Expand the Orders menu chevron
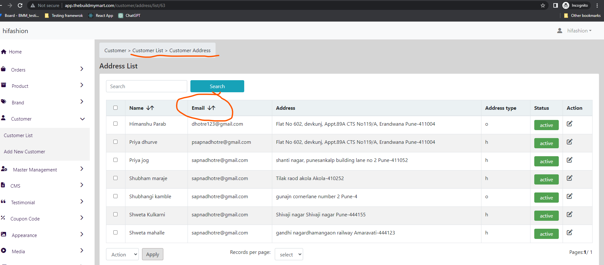 coord(82,69)
